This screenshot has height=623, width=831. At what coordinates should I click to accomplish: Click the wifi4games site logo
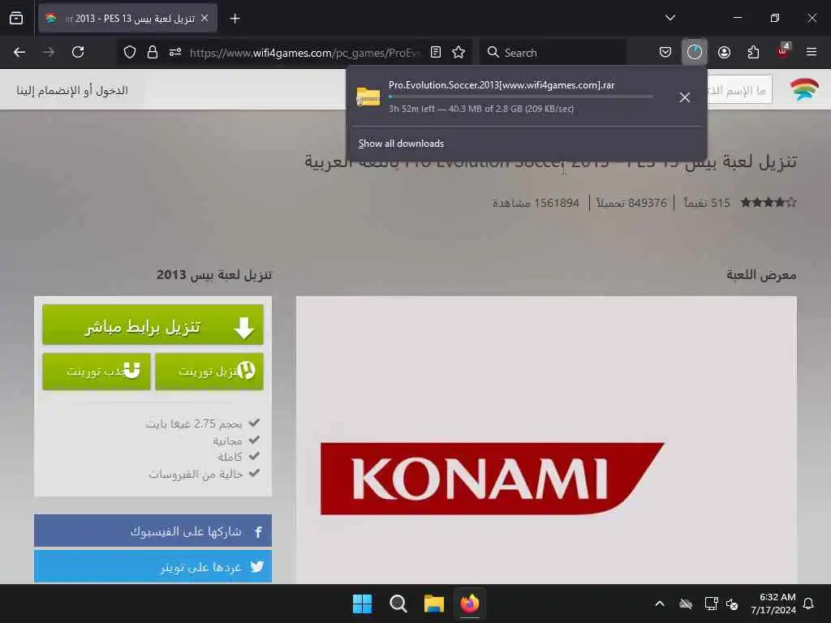[804, 89]
